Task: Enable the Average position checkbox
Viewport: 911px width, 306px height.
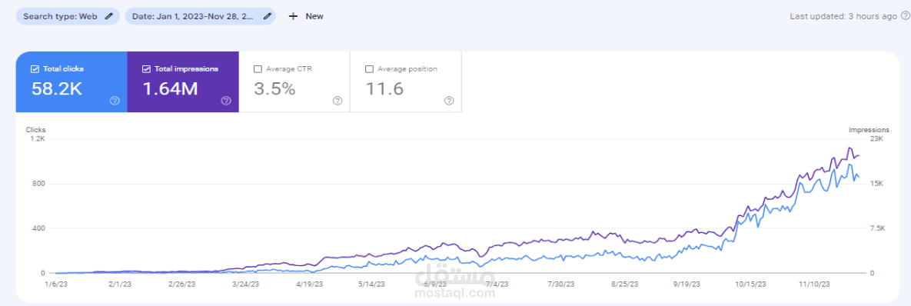Action: point(369,69)
